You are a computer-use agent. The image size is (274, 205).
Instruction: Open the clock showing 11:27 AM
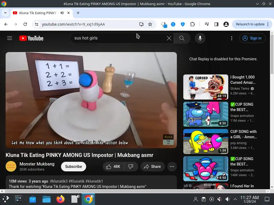click(249, 199)
